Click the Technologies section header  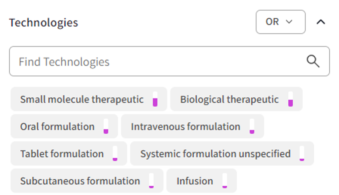[x=44, y=23]
